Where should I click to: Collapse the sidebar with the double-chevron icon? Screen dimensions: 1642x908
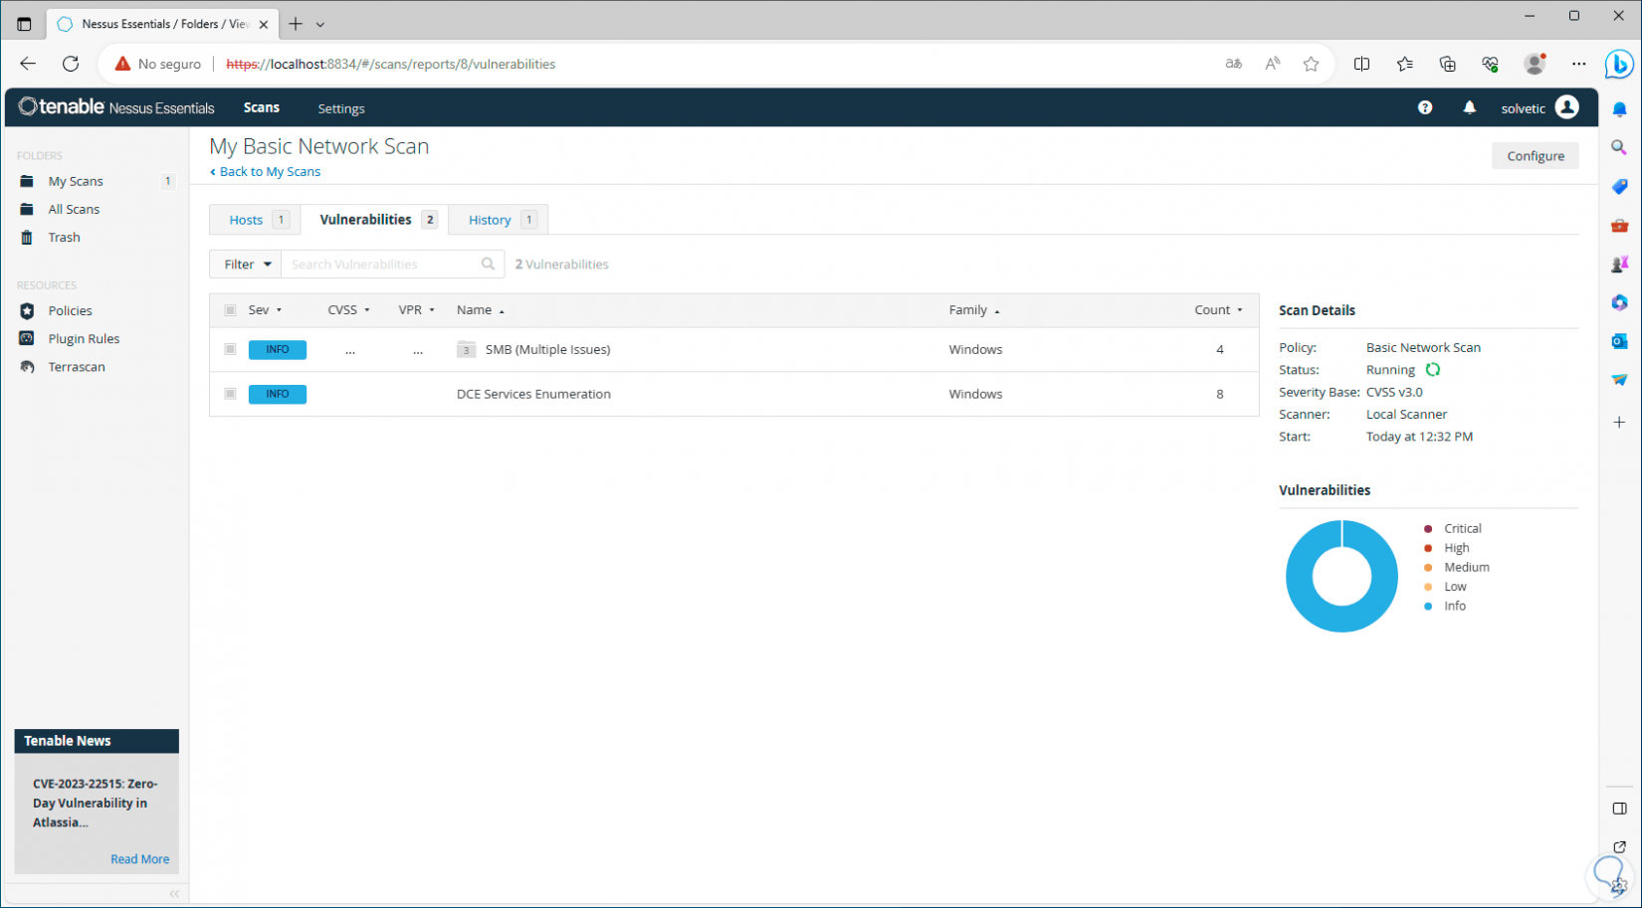174,893
